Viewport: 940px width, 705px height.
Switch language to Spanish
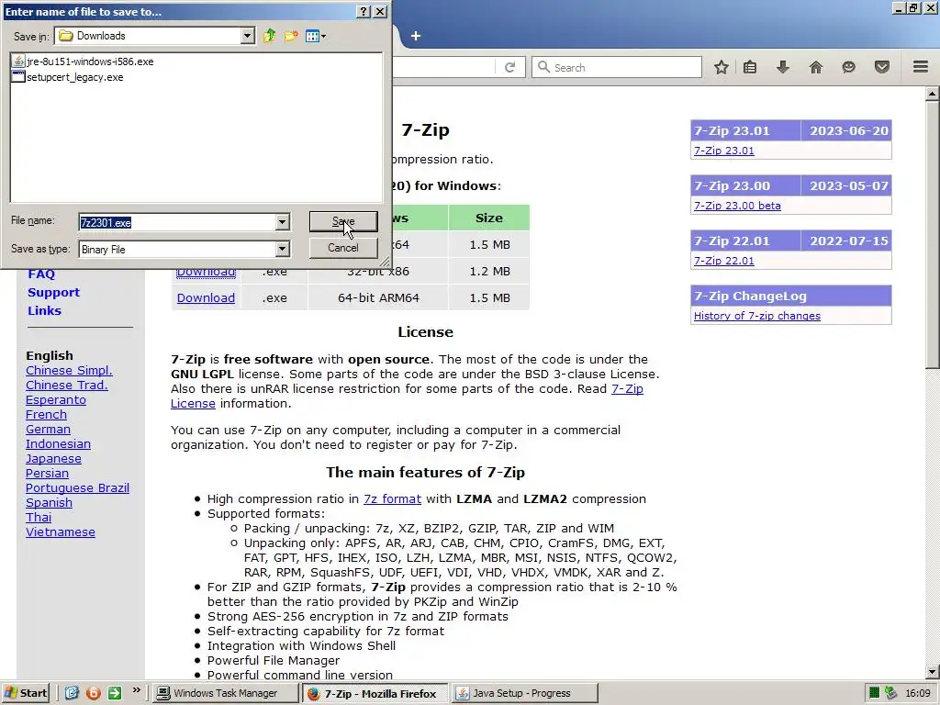click(49, 503)
